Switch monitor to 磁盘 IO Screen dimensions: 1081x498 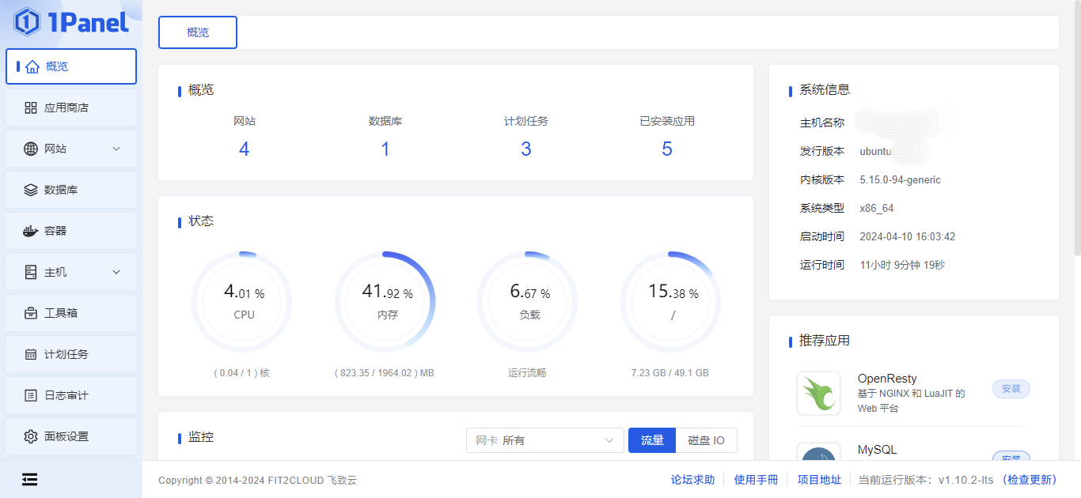coord(706,440)
